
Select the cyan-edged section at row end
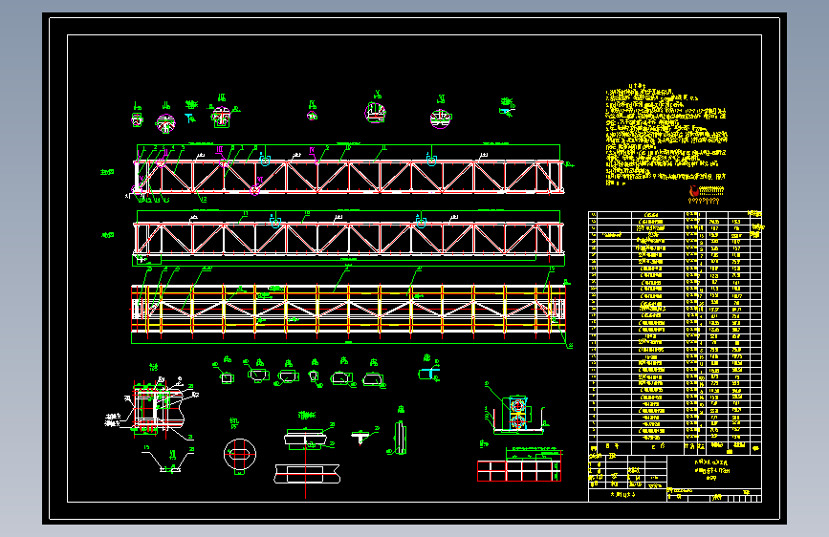(428, 375)
